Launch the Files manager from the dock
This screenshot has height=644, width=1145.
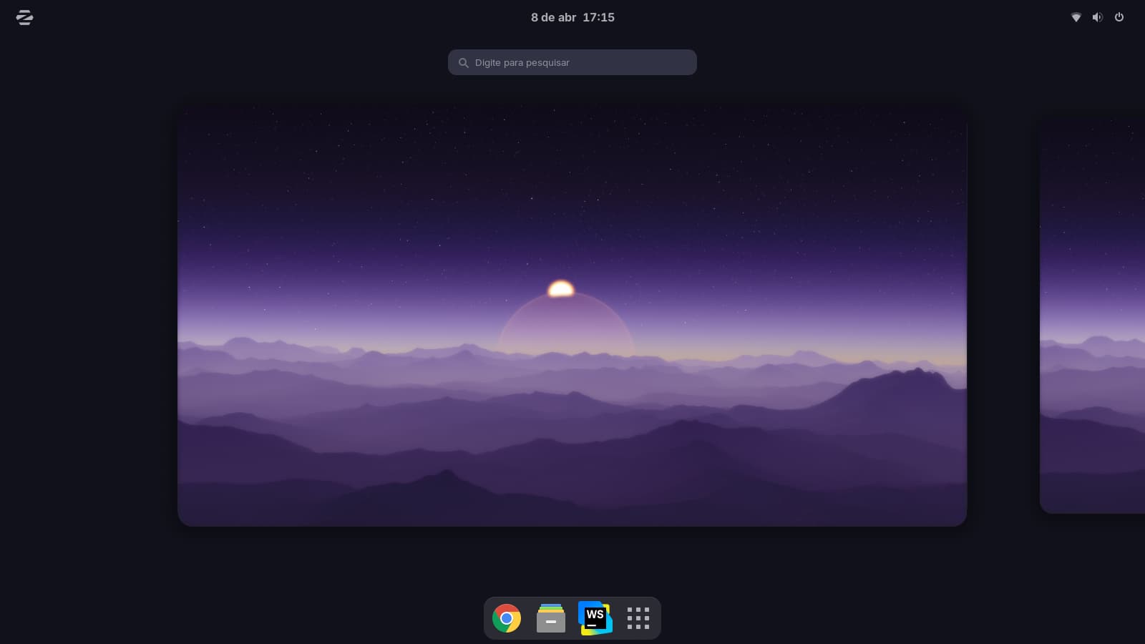[551, 618]
